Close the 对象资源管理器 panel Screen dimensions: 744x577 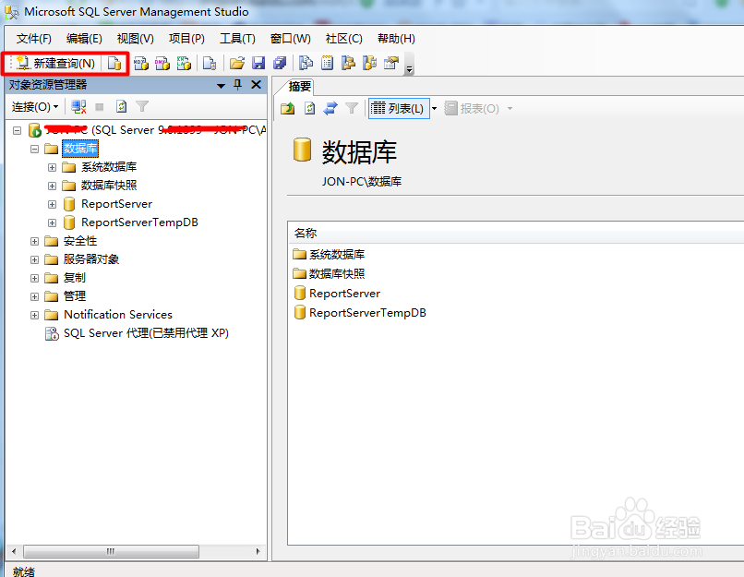(x=257, y=85)
